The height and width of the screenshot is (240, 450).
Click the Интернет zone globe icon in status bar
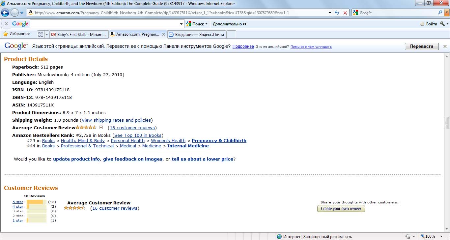pos(279,236)
